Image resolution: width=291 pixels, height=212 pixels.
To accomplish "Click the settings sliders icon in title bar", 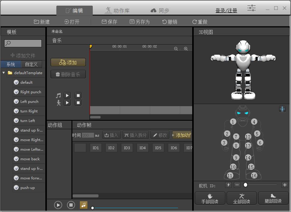I will pos(251,8).
